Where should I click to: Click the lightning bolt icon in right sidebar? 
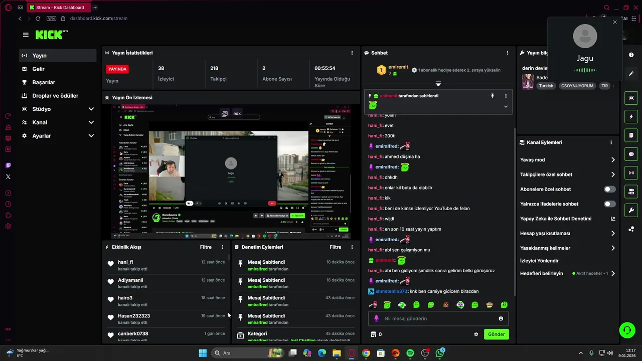coord(631,117)
